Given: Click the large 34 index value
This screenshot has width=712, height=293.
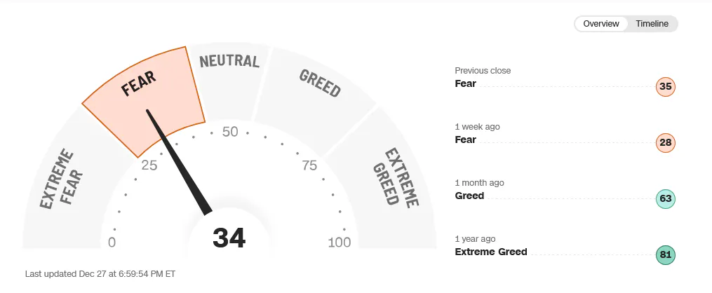Looking at the screenshot, I should tap(229, 238).
